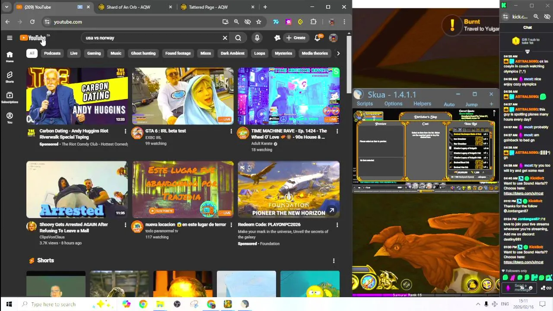The image size is (553, 311).
Task: Select the Ghost hunting filter chip
Action: 143,53
